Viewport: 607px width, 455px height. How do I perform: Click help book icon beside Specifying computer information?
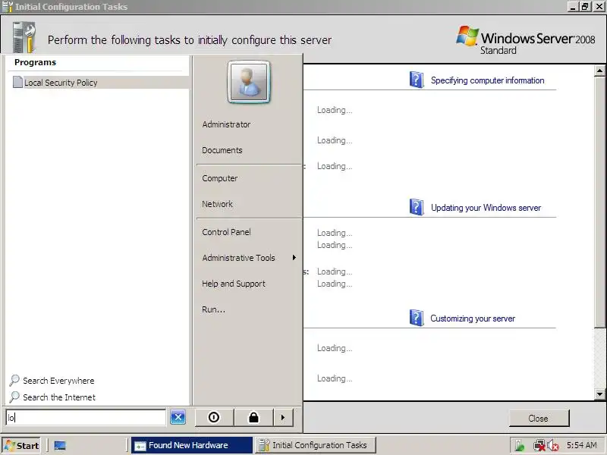[417, 80]
